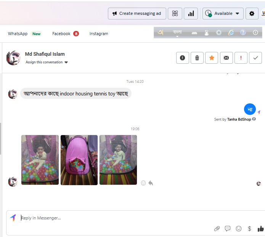Open insights bar chart icon
Screen dimensions: 265x237
[191, 13]
